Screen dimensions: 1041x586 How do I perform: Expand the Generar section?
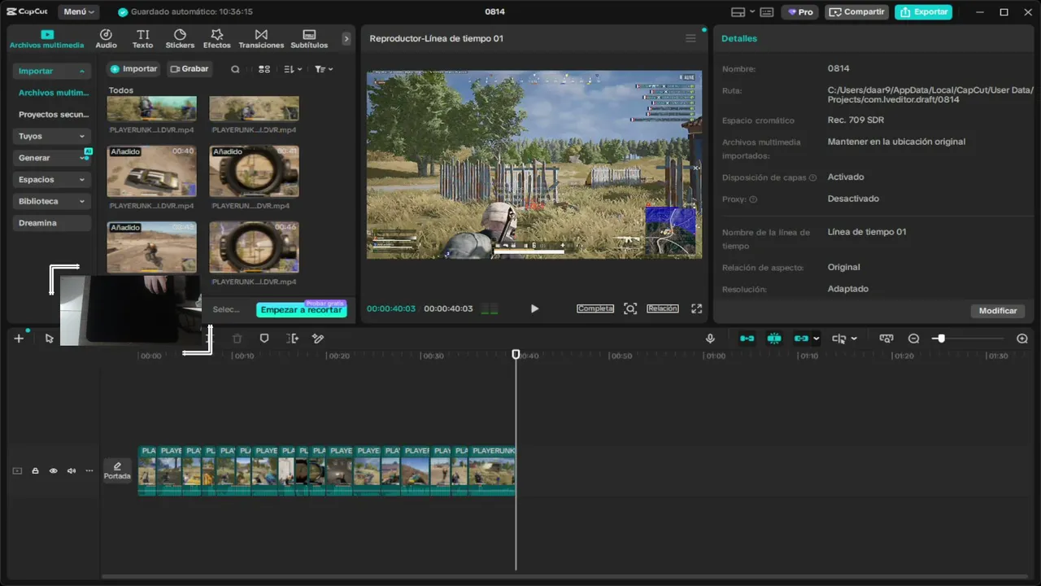point(51,158)
